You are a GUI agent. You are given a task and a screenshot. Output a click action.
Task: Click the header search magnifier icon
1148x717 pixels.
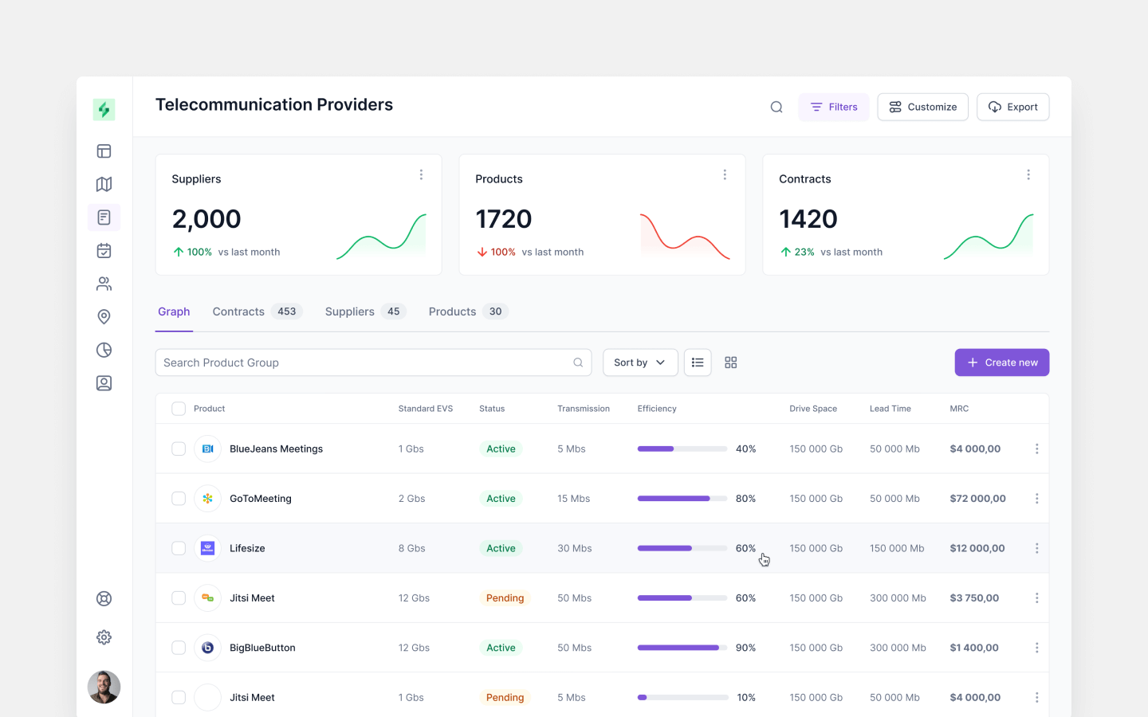coord(776,107)
